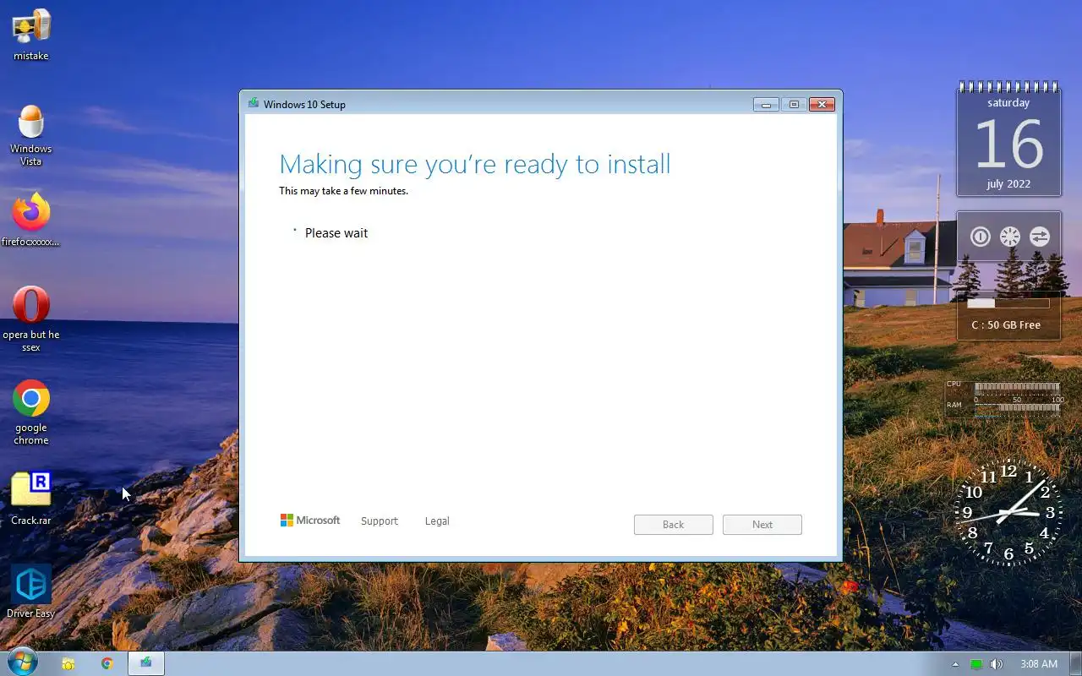Click the calendar gadget showing 16

point(1008,139)
